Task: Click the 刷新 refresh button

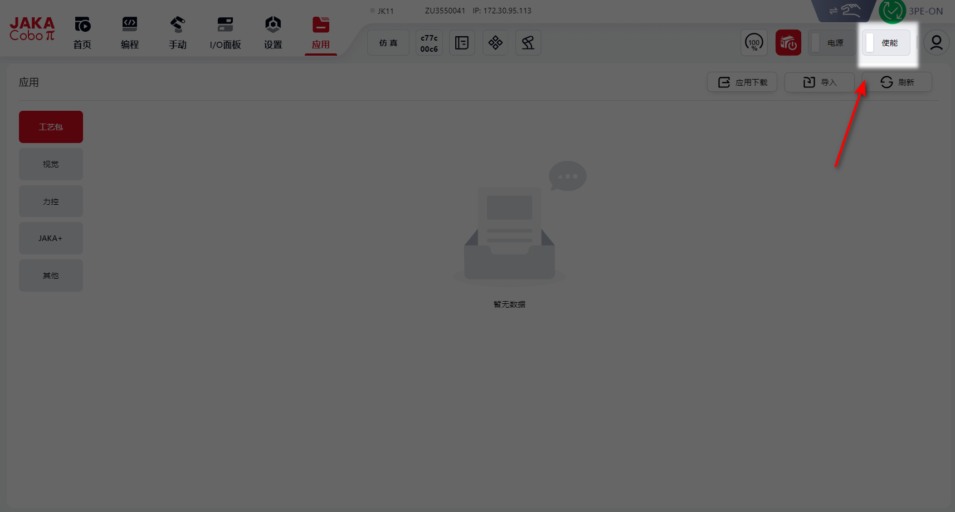Action: [896, 82]
